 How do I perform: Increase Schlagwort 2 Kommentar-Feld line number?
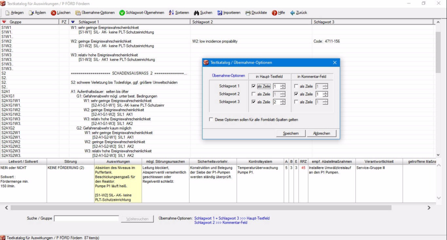325,93
